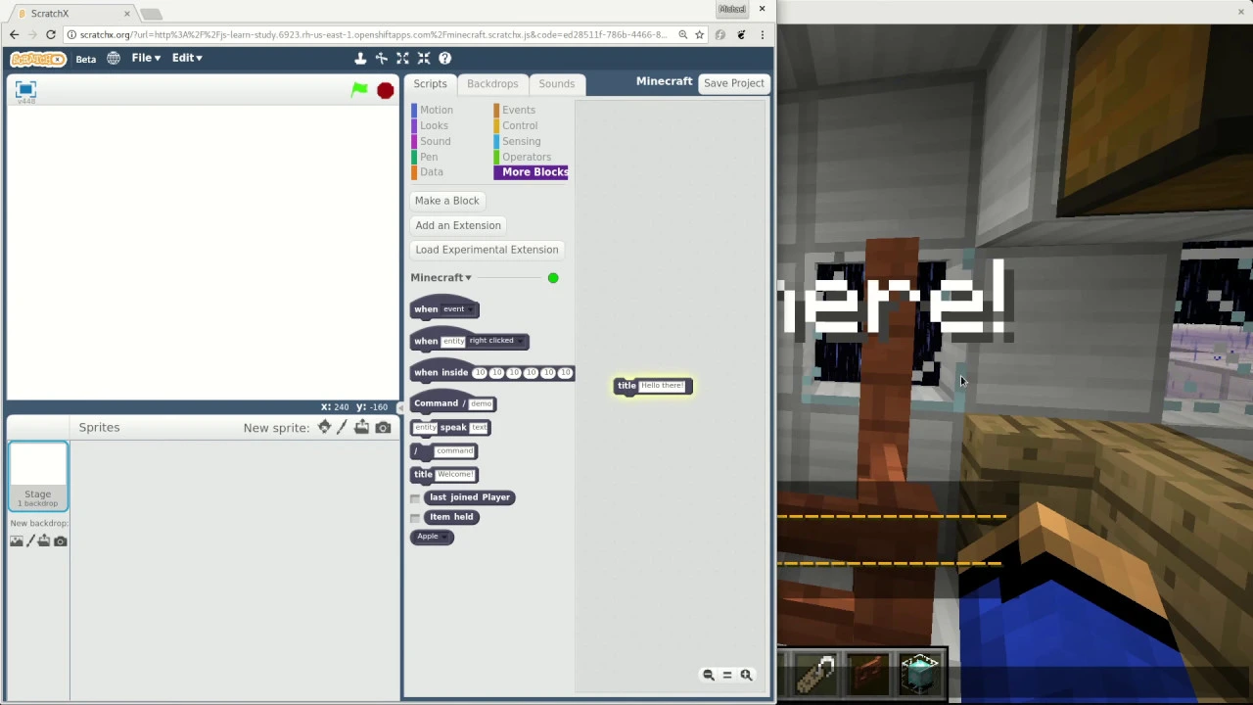
Task: Expand the Minecraft extension dropdown
Action: pyautogui.click(x=441, y=277)
